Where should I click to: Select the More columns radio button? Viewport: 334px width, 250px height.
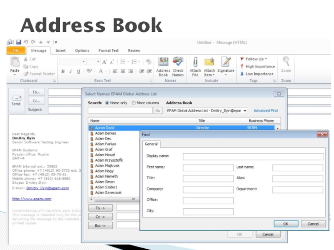click(x=134, y=103)
